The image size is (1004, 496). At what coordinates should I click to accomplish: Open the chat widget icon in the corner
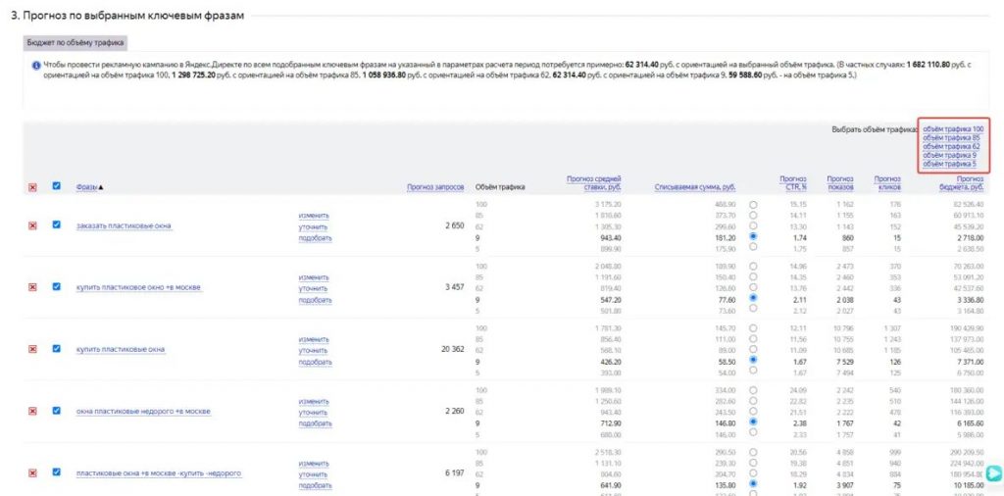point(994,472)
